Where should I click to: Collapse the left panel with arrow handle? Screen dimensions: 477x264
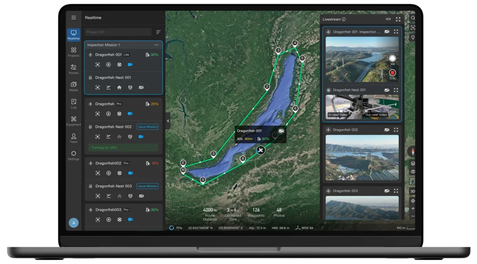coord(168,121)
